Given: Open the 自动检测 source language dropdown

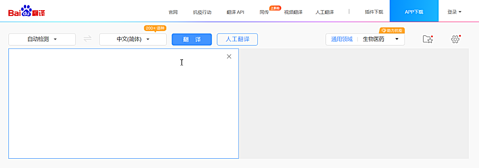Looking at the screenshot, I should pyautogui.click(x=42, y=39).
